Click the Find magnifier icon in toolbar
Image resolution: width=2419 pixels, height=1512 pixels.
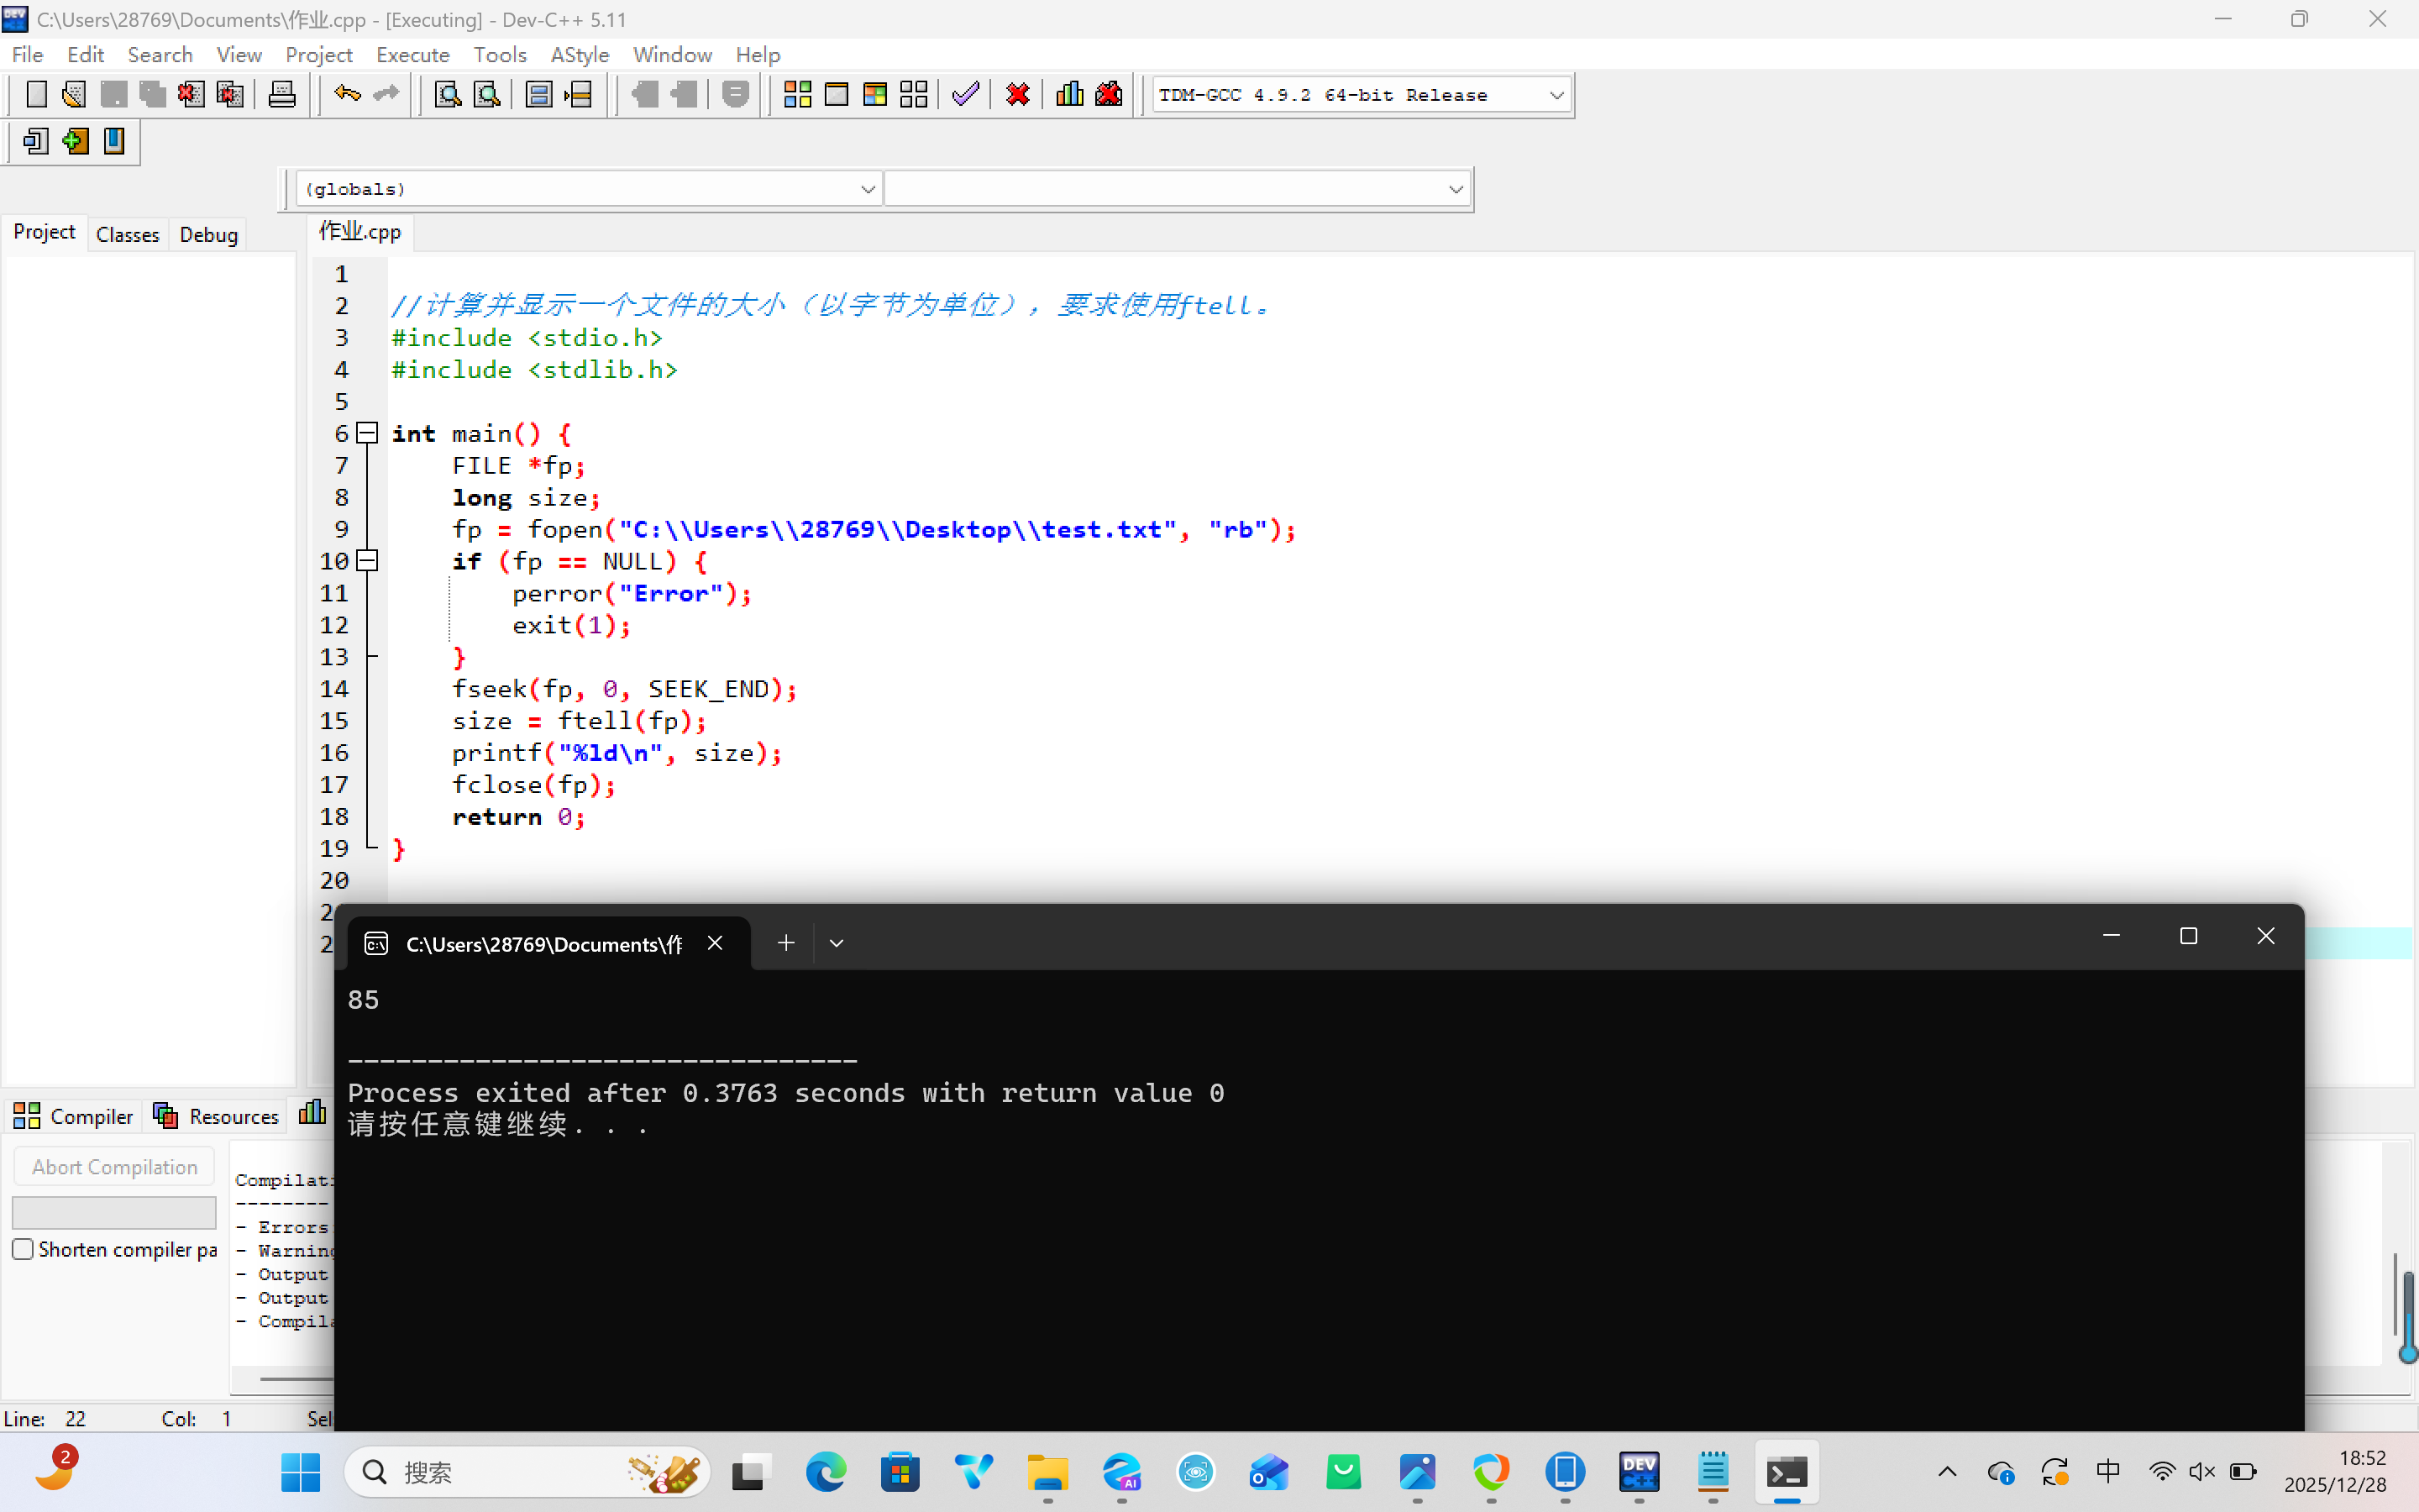tap(448, 95)
